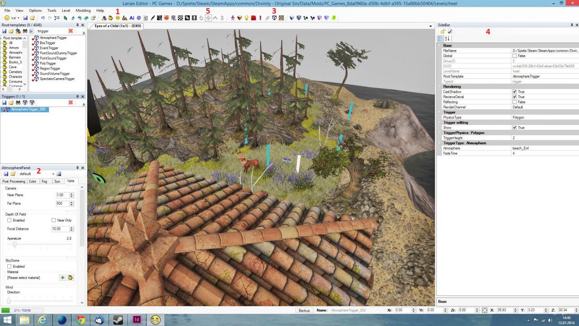
Task: Click the Far Plane value field
Action: pos(62,203)
